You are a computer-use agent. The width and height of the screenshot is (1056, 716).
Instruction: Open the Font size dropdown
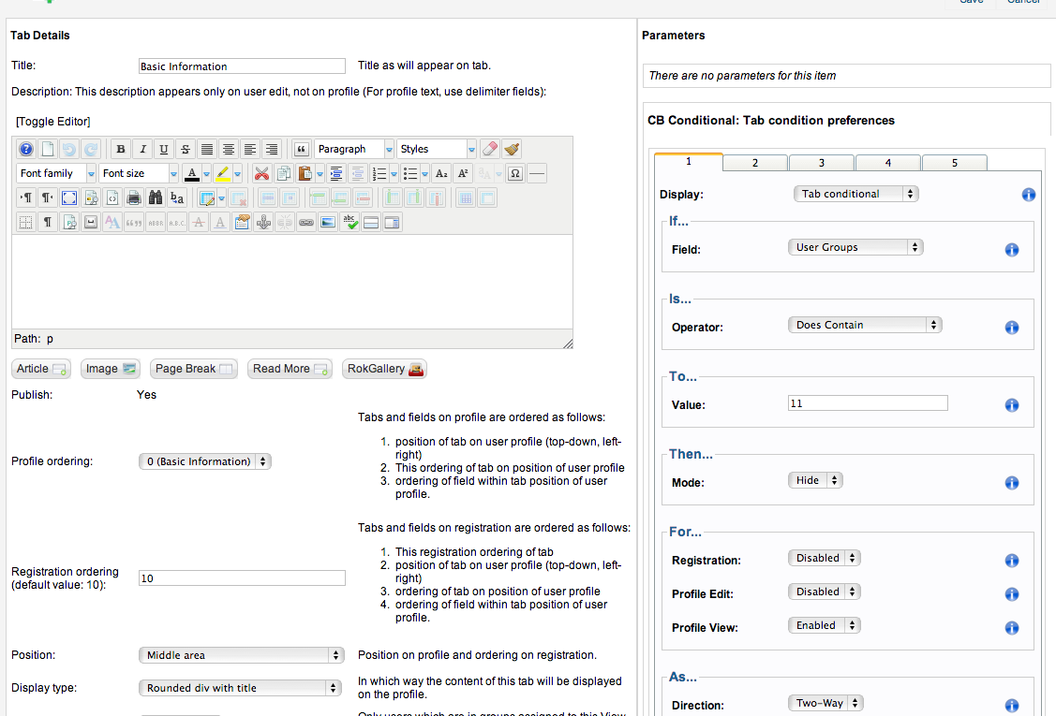point(138,173)
